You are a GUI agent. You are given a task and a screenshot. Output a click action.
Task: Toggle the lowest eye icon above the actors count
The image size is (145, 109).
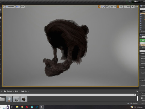141,29
